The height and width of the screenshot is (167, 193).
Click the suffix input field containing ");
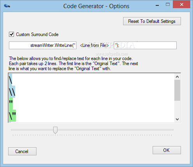click(145, 45)
